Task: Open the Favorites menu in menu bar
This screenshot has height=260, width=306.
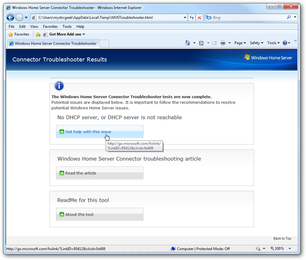Action: coord(50,27)
